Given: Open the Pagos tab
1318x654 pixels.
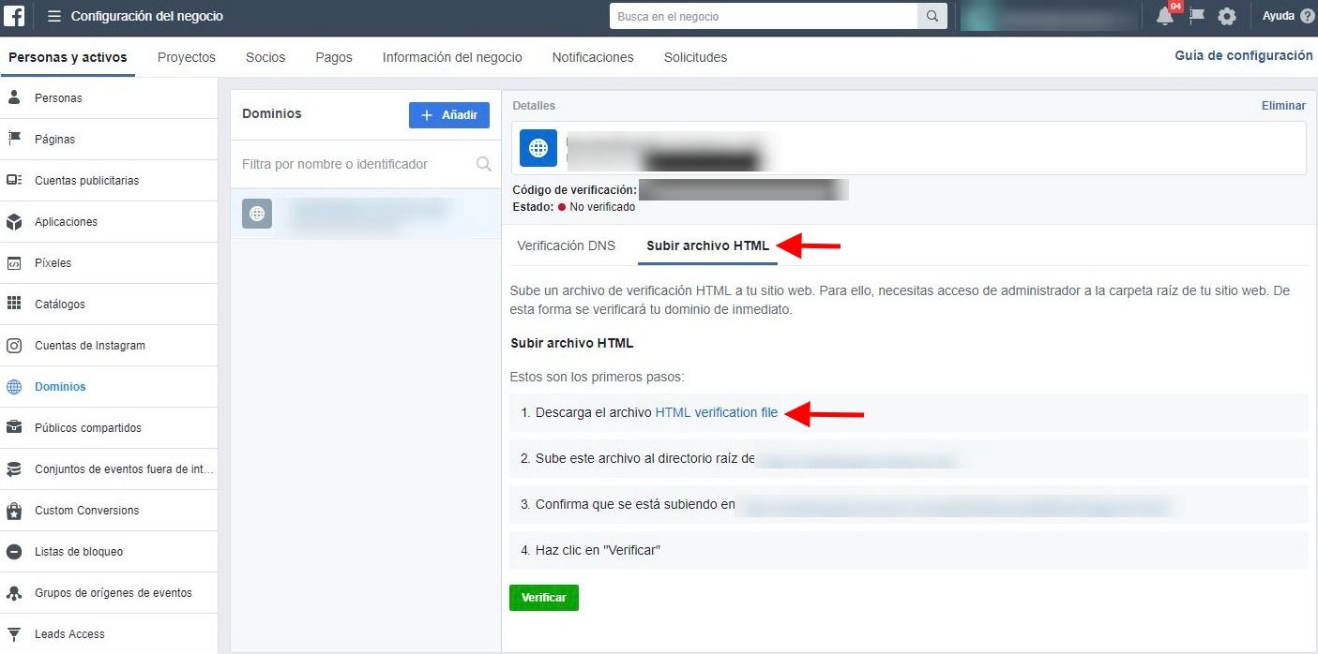Looking at the screenshot, I should pos(334,57).
